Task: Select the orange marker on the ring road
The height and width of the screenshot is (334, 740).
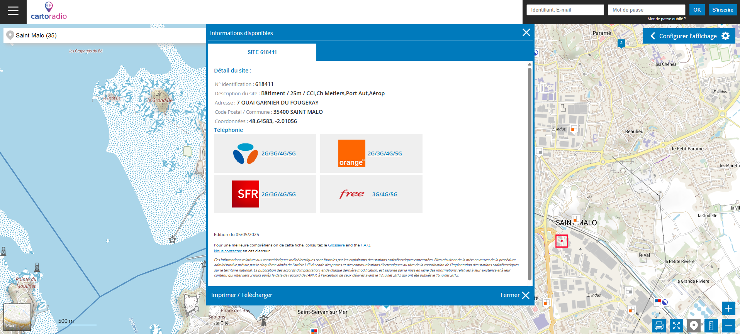Action: (546, 302)
